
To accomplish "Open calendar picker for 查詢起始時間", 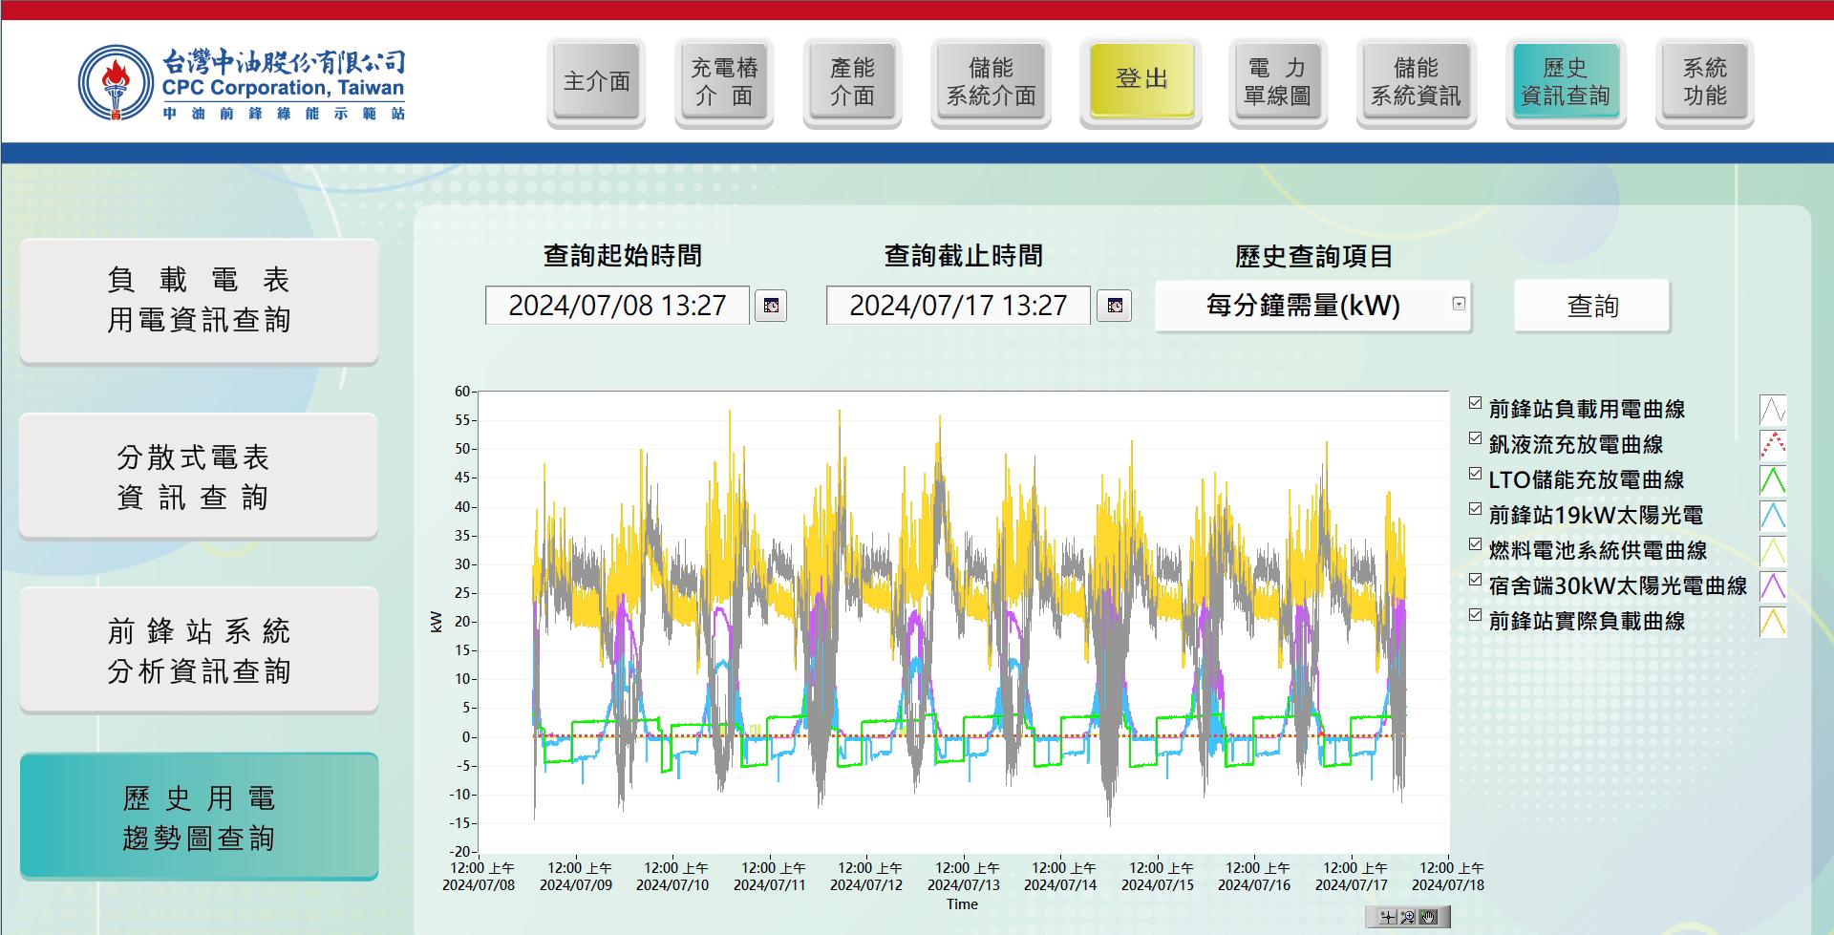I will 771,306.
